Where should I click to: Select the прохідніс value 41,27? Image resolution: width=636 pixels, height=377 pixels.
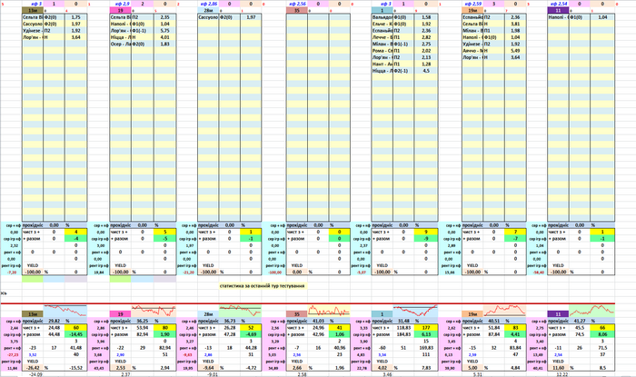(580, 321)
